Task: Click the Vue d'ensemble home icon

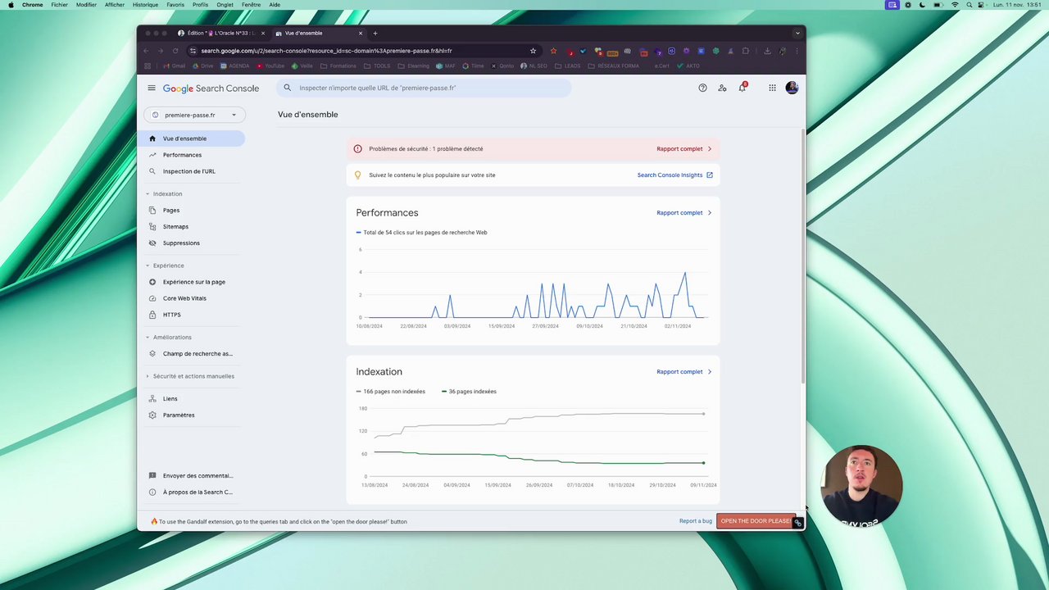Action: tap(152, 138)
